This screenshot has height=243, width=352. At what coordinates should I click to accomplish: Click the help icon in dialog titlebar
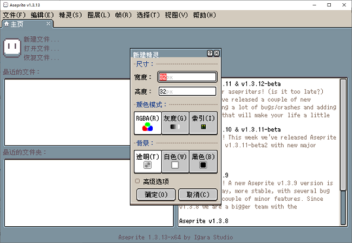point(210,54)
